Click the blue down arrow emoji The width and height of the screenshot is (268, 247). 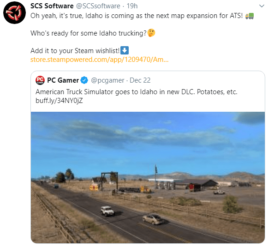(x=125, y=50)
